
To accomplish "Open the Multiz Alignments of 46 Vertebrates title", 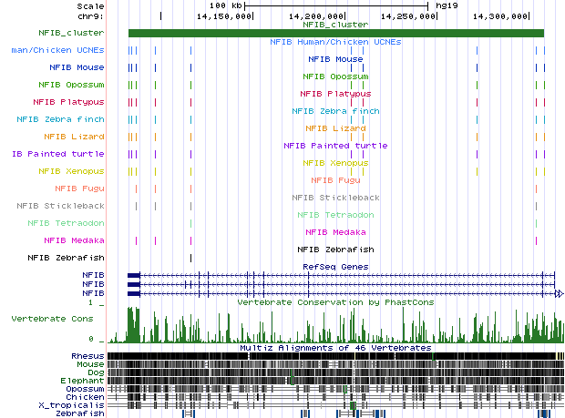I will click(334, 348).
